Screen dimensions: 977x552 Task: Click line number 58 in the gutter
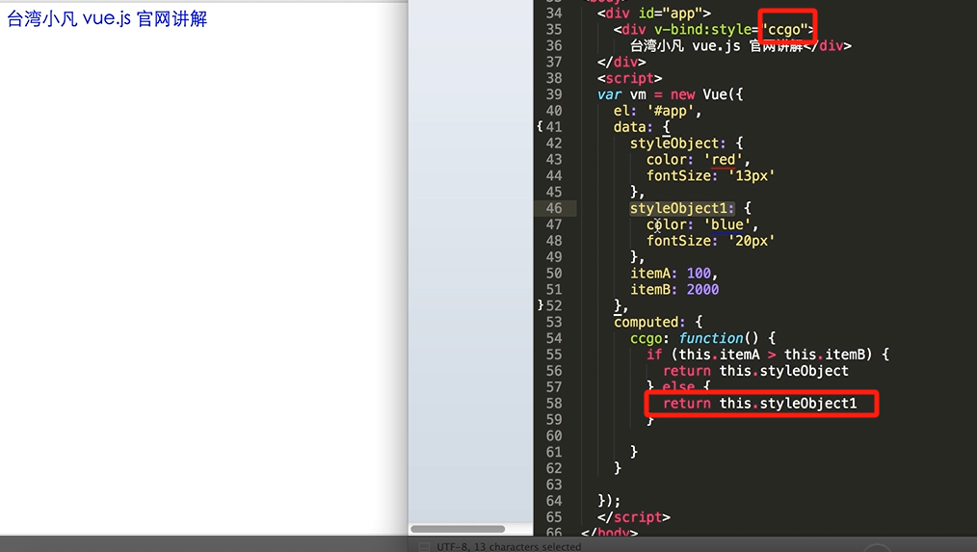[x=554, y=403]
